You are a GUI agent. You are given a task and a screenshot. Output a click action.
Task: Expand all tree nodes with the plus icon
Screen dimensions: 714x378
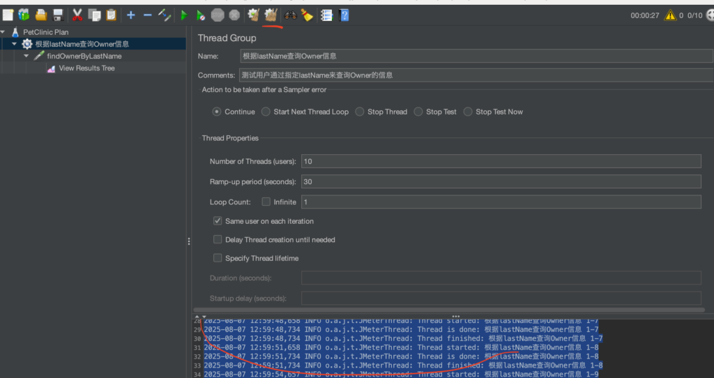click(130, 15)
